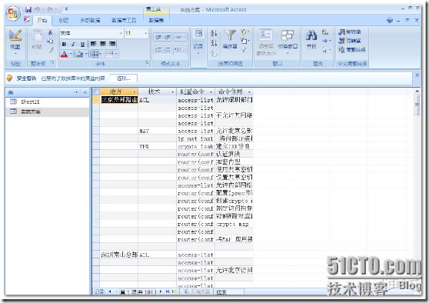Screen dimensions: 429x303
Task: Collapse the navigation pane shutter
Action: point(85,92)
